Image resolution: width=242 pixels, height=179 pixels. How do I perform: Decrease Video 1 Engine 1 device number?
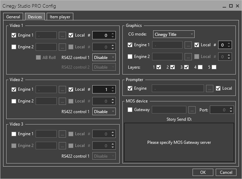click(113, 37)
